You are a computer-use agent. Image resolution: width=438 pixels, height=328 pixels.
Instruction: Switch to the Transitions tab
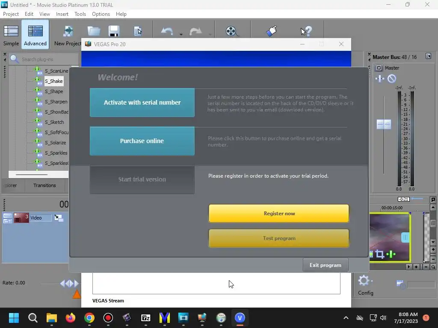pos(44,185)
